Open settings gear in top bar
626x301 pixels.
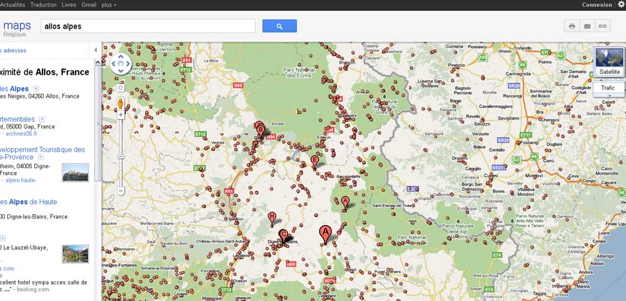click(x=621, y=5)
